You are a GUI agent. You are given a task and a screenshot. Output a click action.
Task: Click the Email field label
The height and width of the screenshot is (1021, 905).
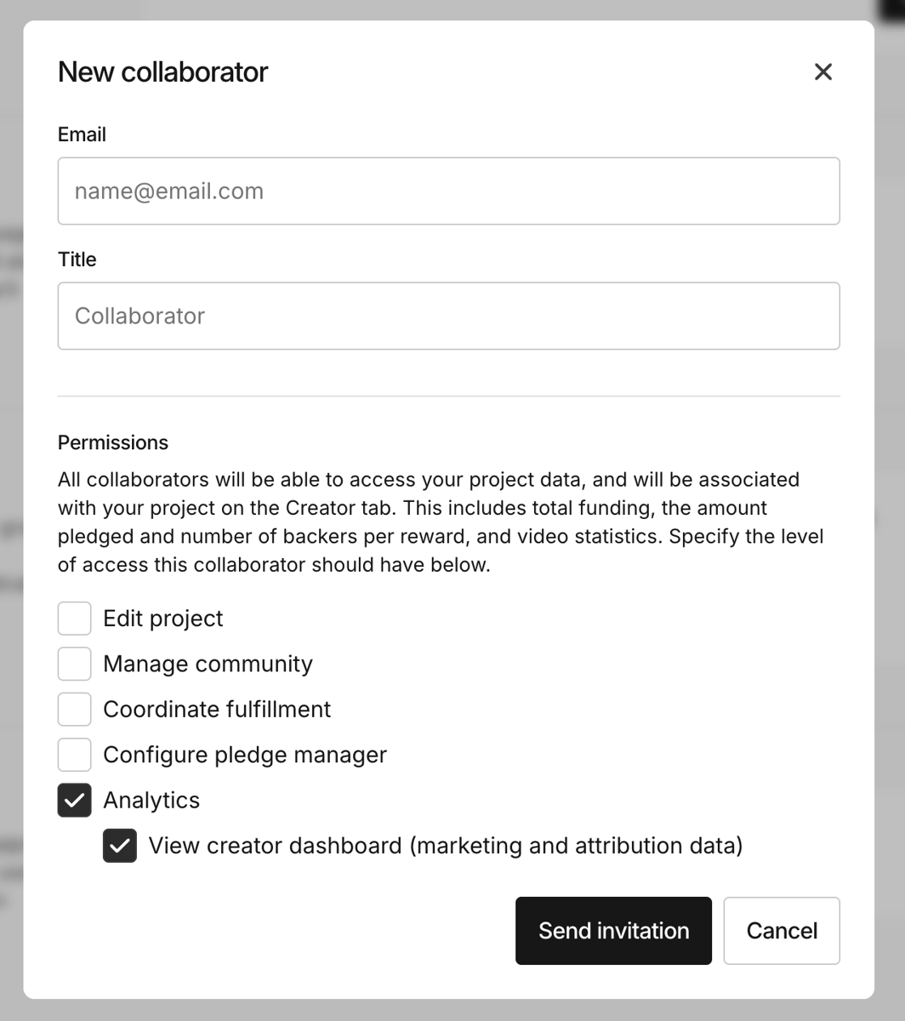(x=82, y=134)
